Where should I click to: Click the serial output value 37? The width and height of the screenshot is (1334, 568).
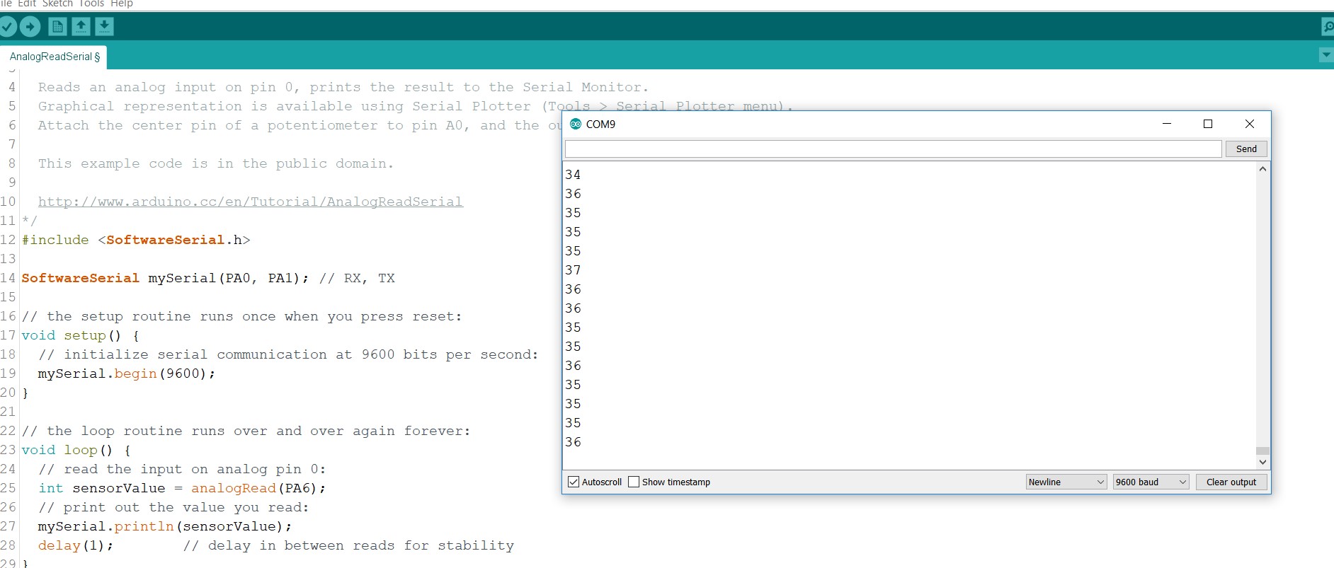(573, 270)
